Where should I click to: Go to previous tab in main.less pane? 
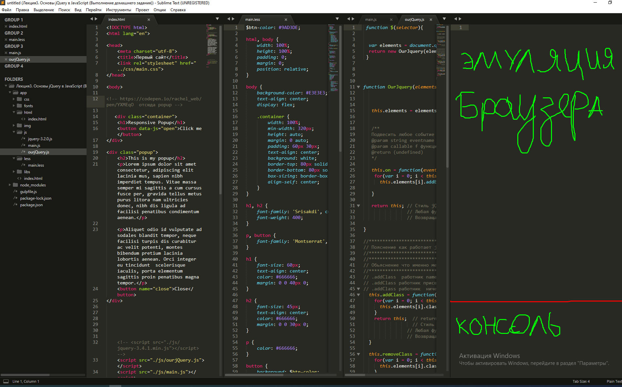(229, 19)
